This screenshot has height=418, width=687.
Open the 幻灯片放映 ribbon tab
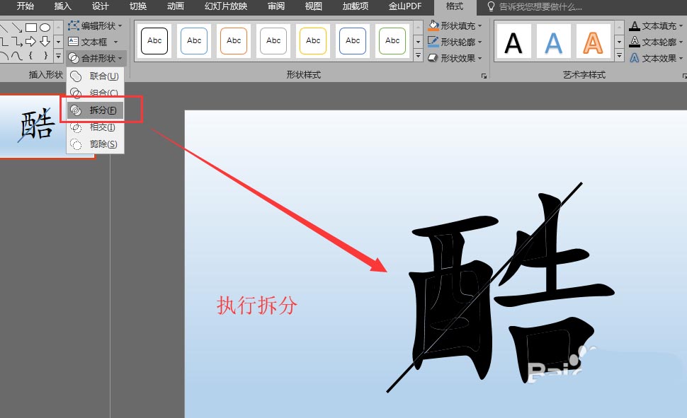226,6
